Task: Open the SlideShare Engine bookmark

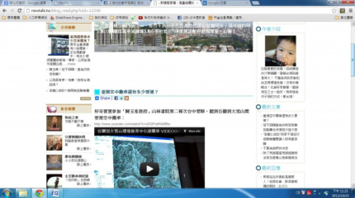Action: 68,18
